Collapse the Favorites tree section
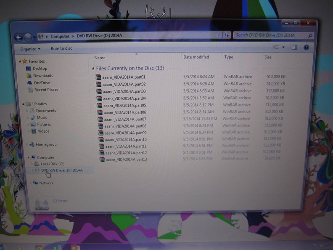Image resolution: width=333 pixels, height=250 pixels. click(x=20, y=61)
